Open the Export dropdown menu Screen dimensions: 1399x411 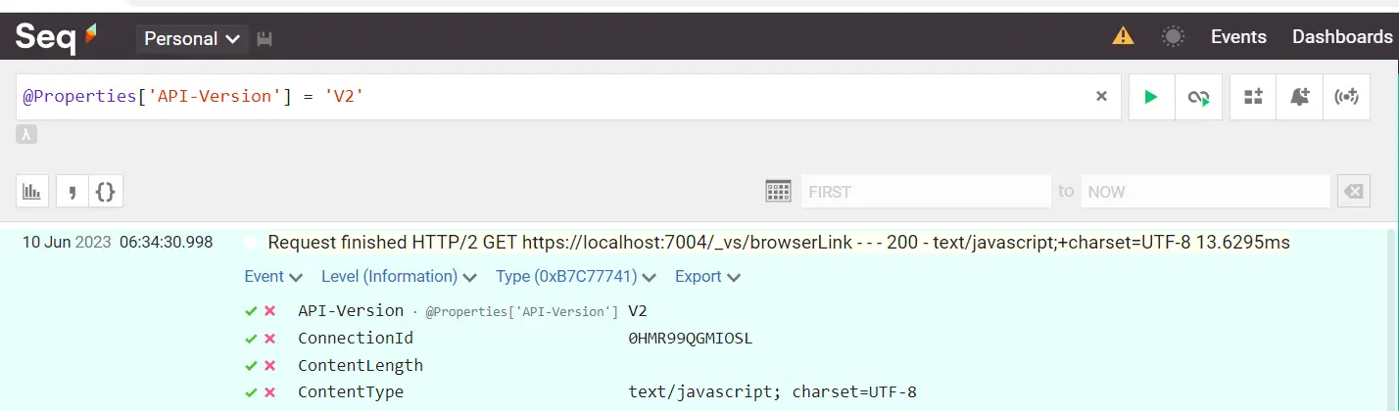707,277
